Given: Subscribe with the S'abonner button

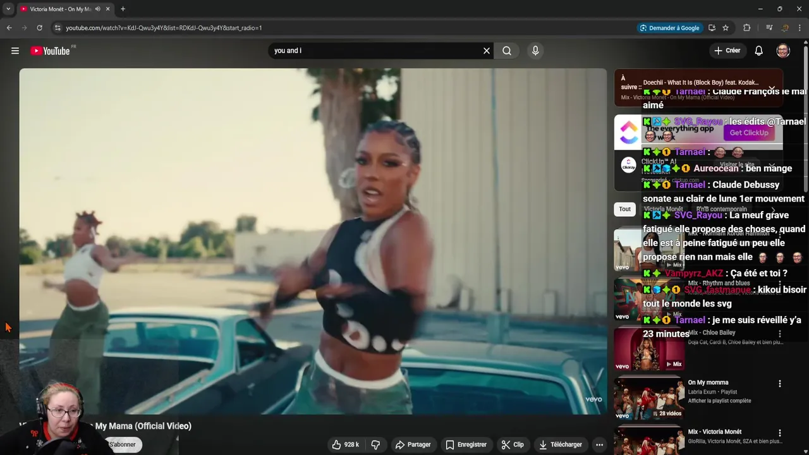Looking at the screenshot, I should click(121, 444).
